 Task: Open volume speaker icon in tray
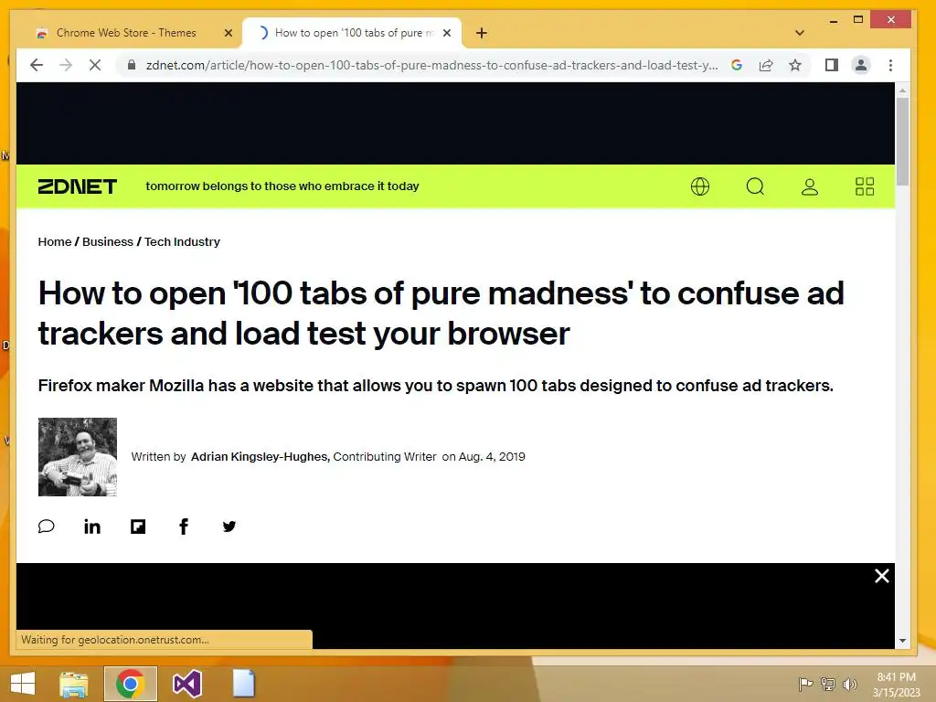[849, 684]
